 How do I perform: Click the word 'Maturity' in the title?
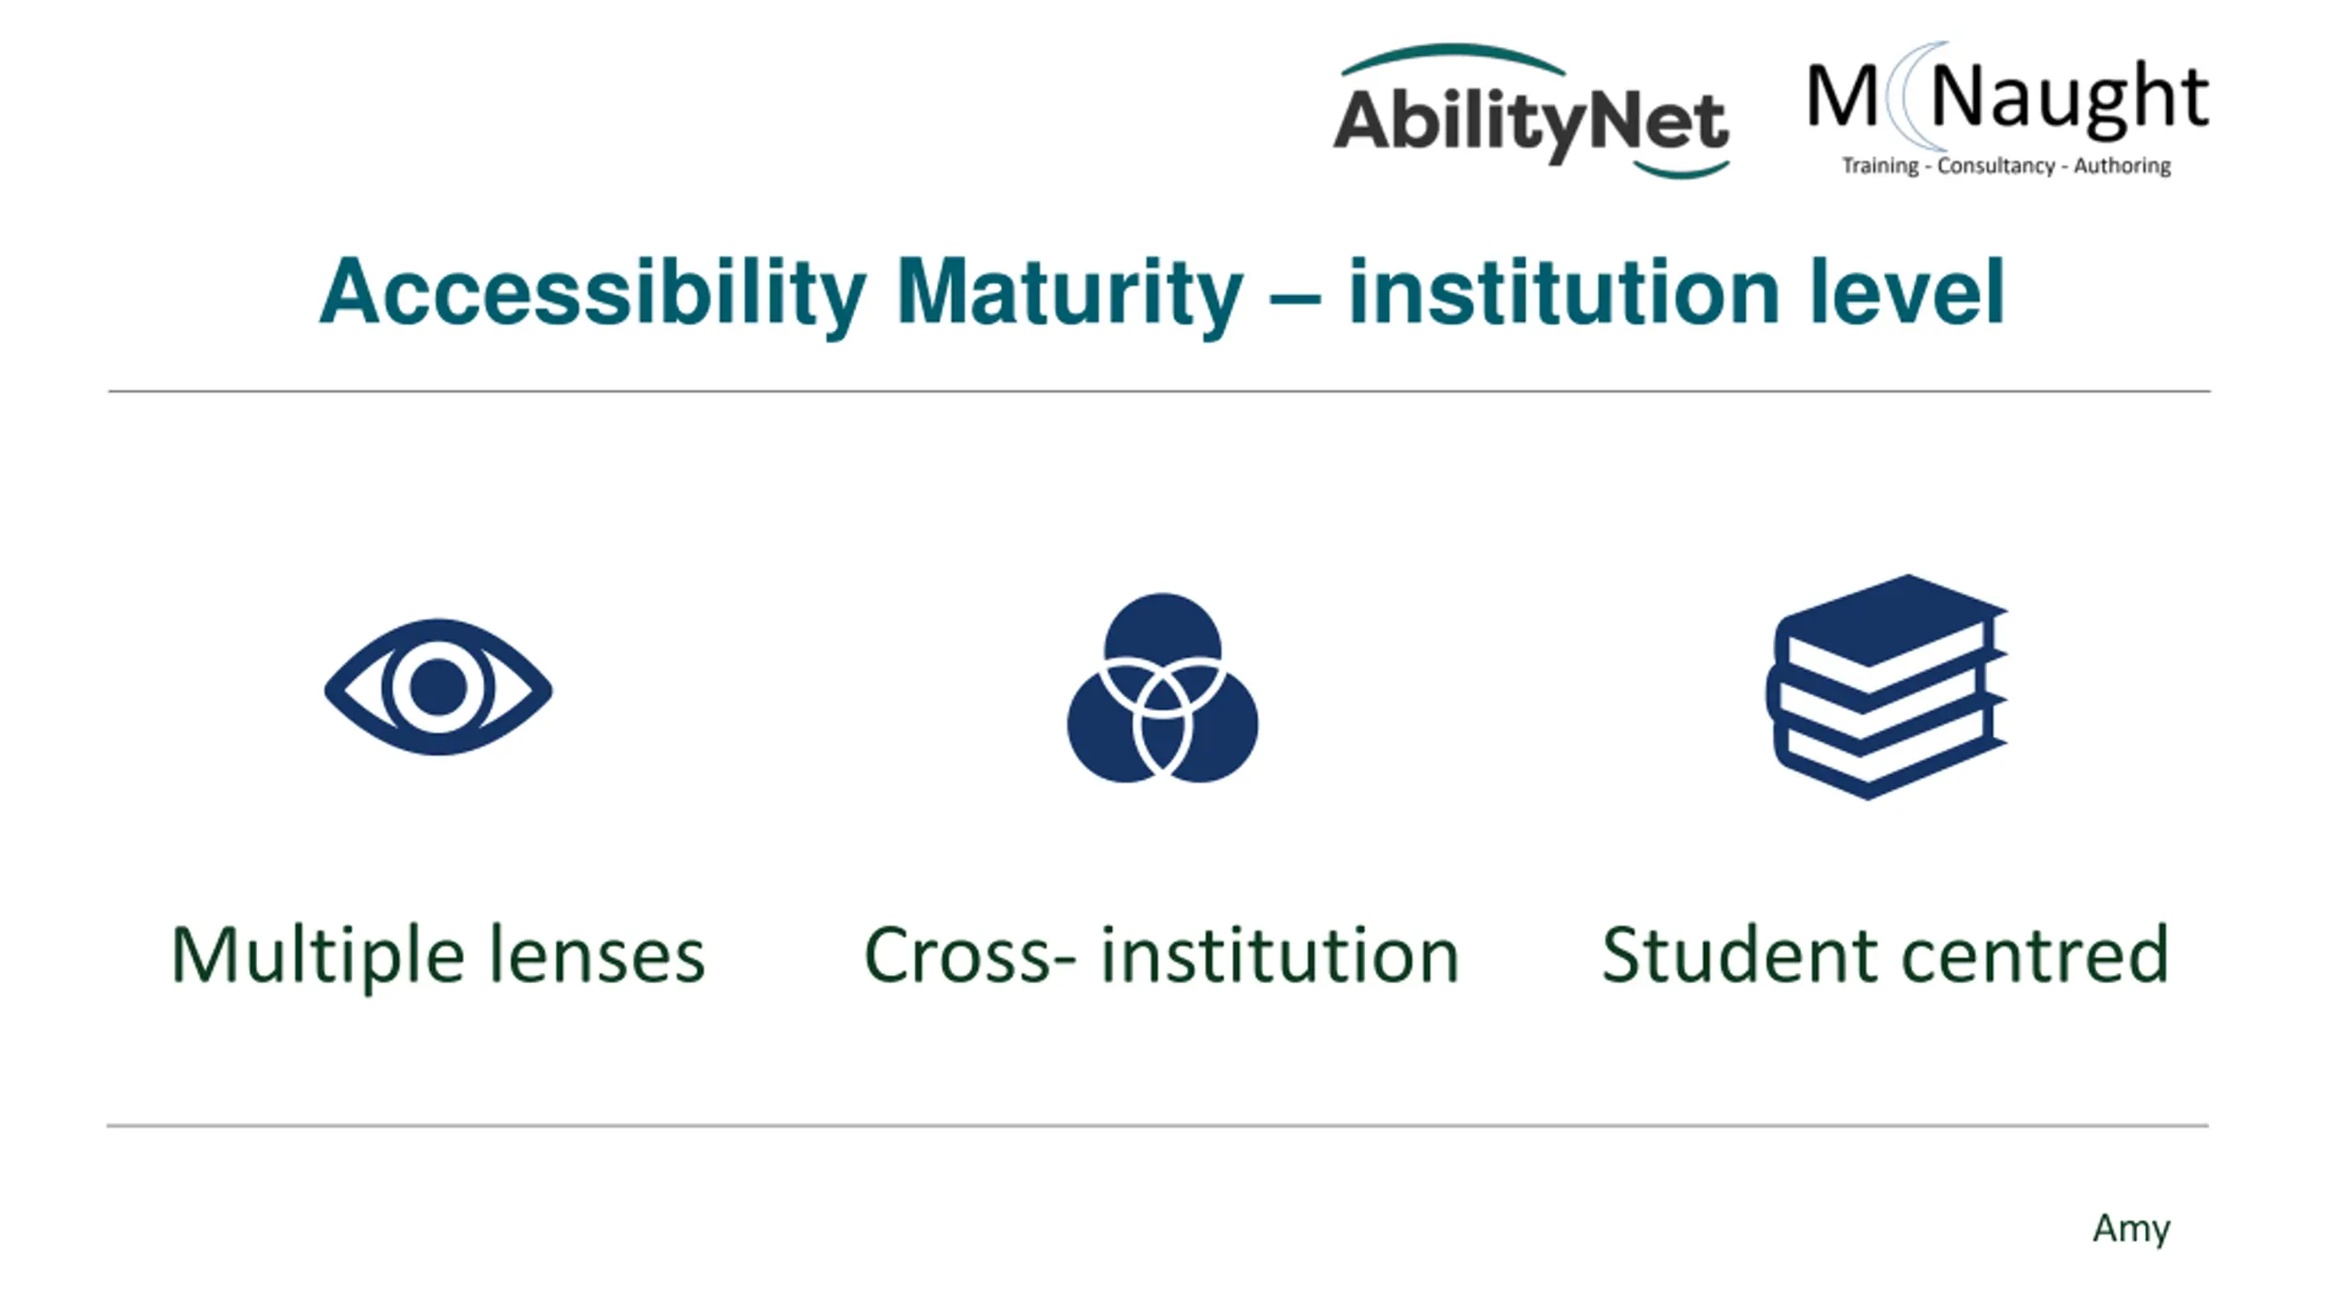pos(1069,291)
